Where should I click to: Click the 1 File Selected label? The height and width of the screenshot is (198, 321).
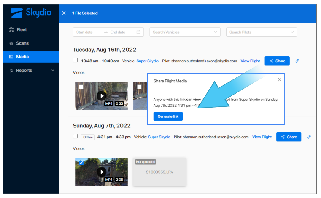point(85,13)
